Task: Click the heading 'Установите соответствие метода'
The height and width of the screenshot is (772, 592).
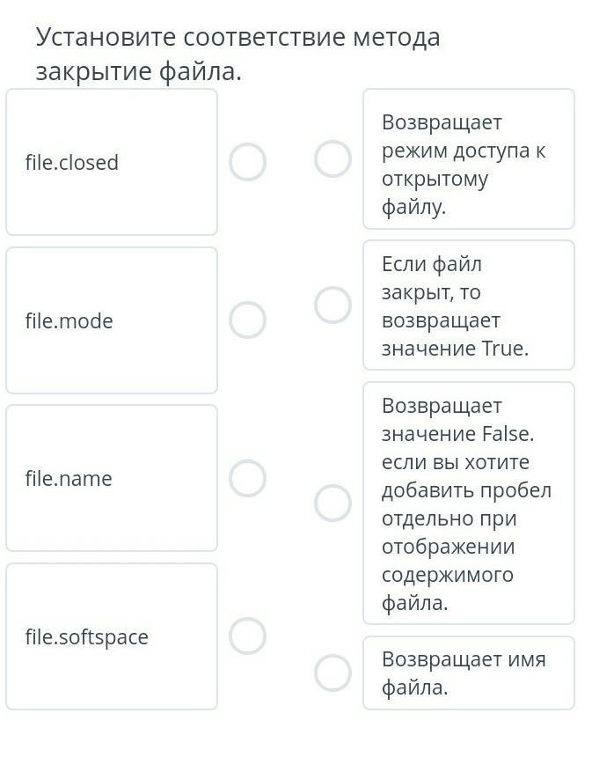Action: click(238, 38)
